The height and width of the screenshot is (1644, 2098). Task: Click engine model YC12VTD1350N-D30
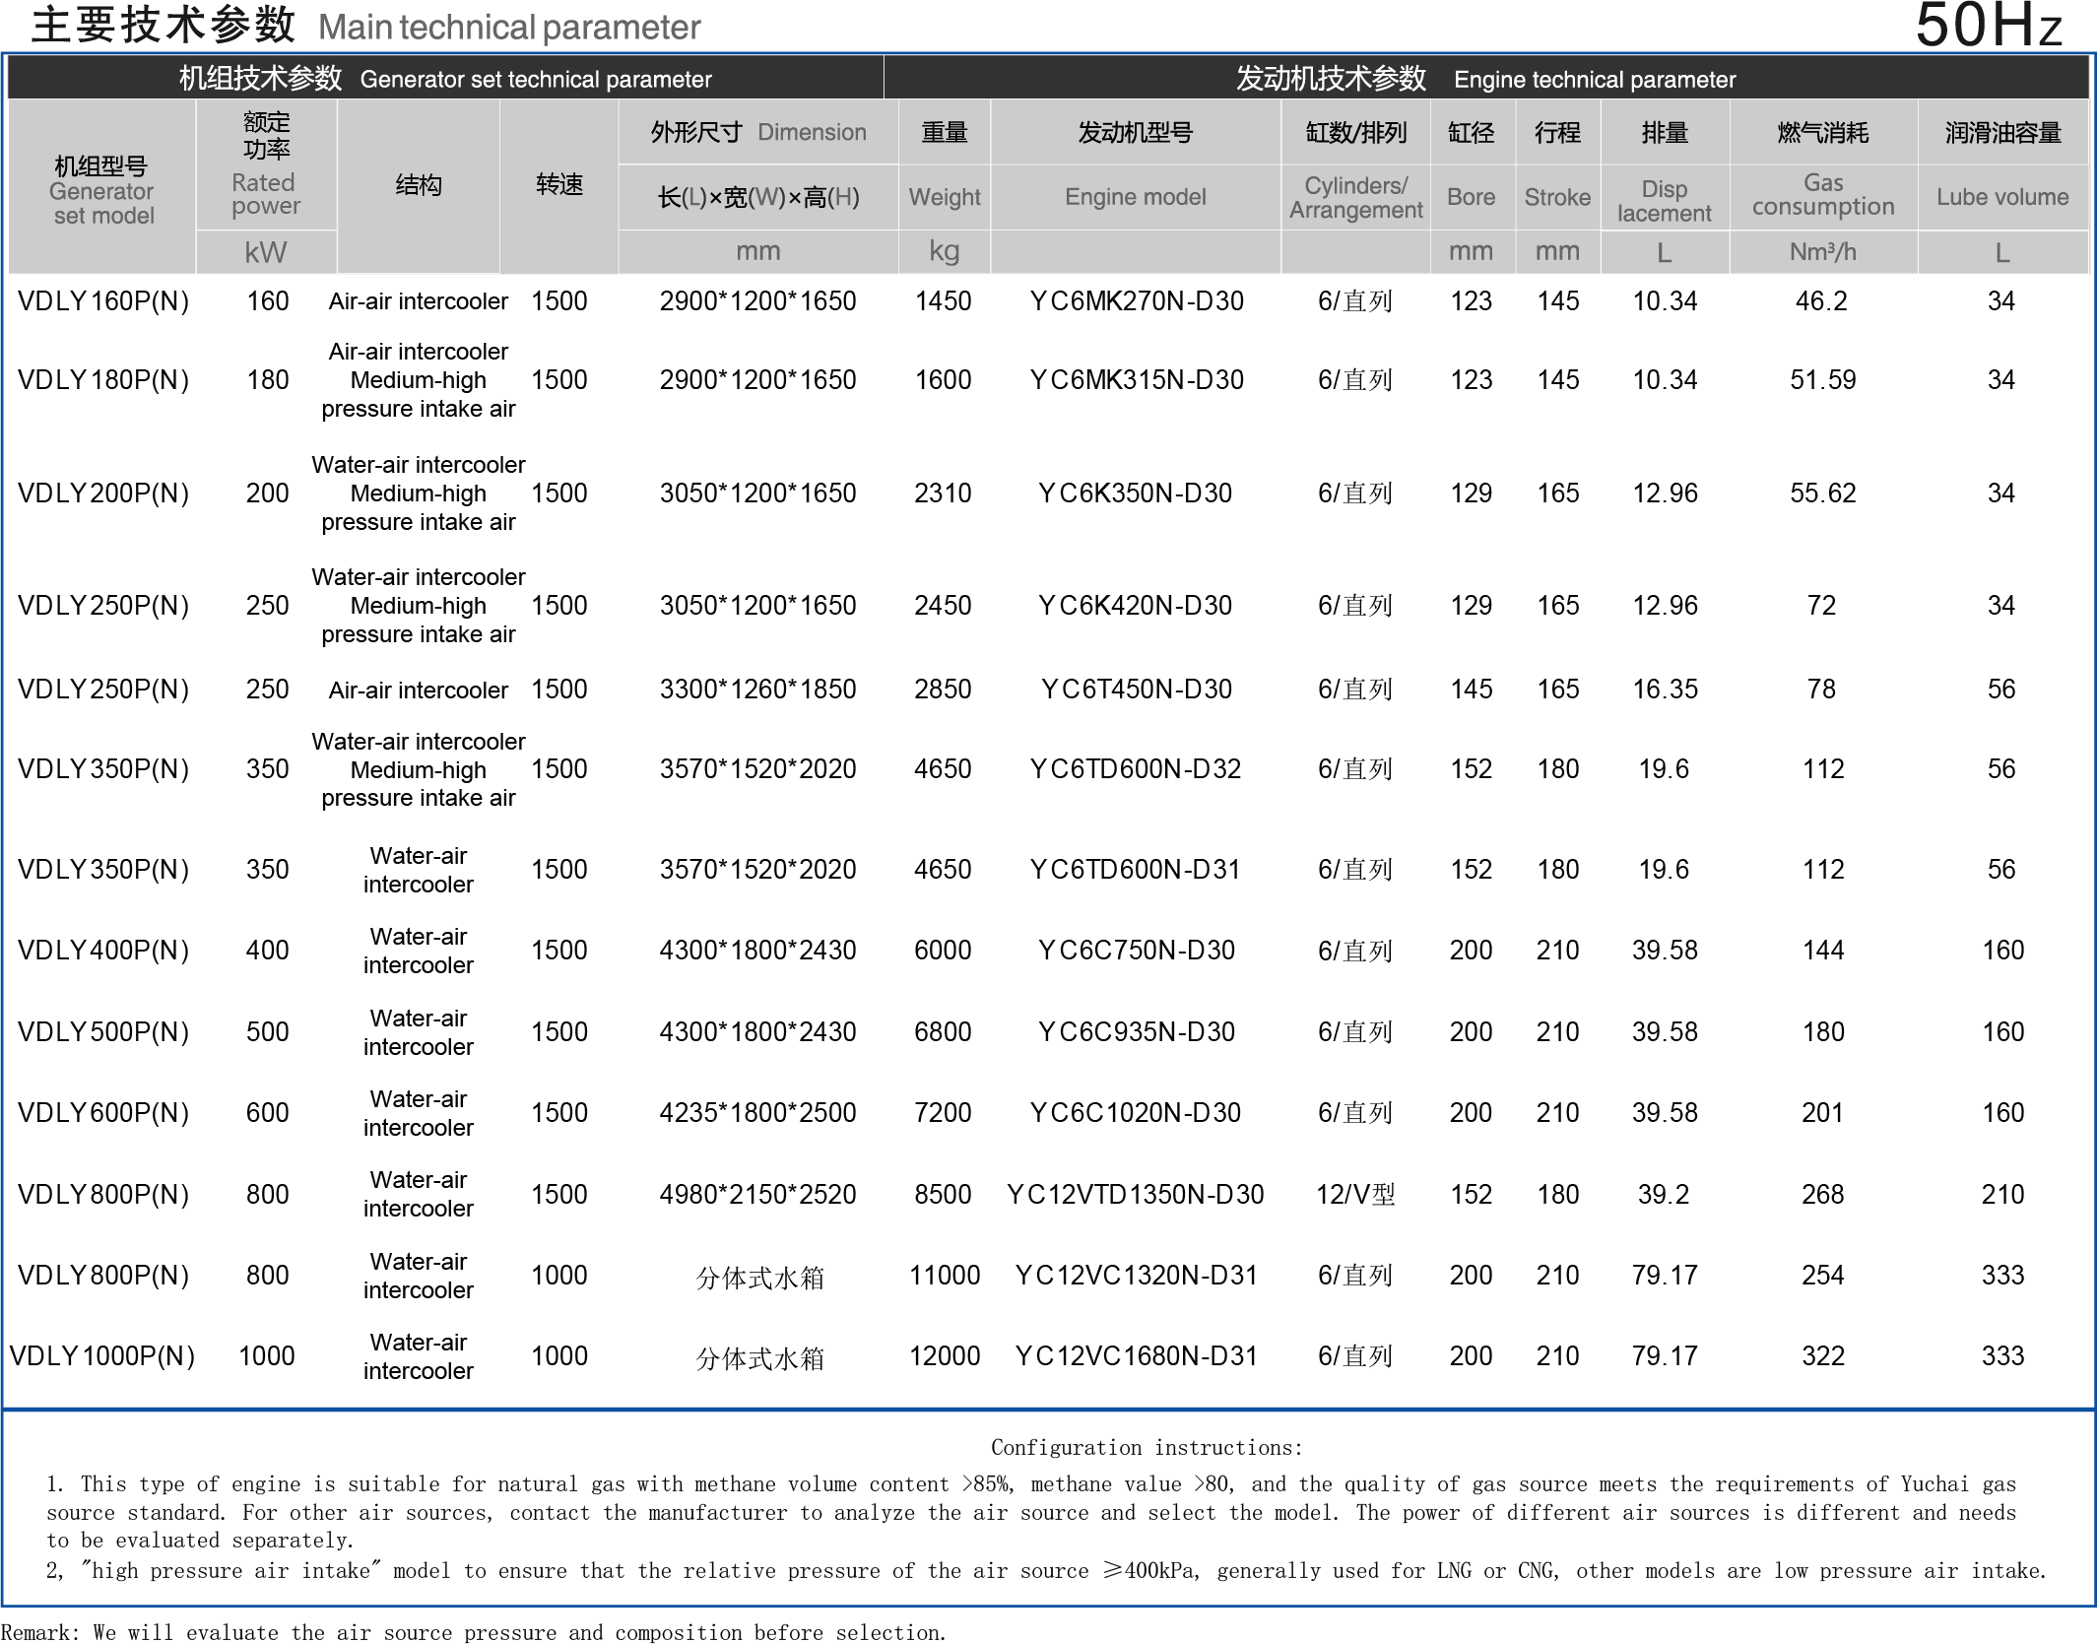[1136, 1195]
